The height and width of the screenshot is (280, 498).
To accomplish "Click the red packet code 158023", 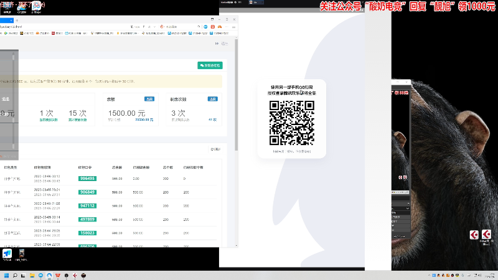I will [87, 233].
